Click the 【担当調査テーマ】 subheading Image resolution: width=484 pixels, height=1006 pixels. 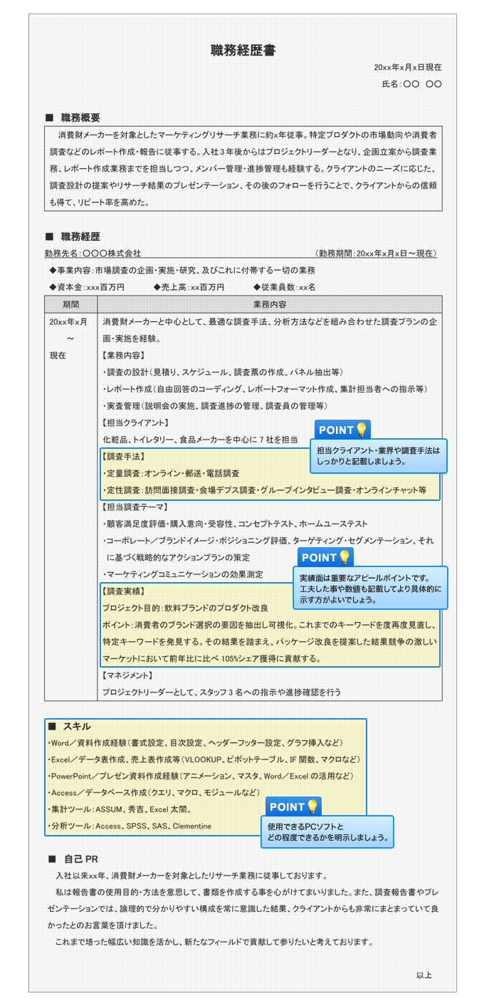click(x=135, y=507)
